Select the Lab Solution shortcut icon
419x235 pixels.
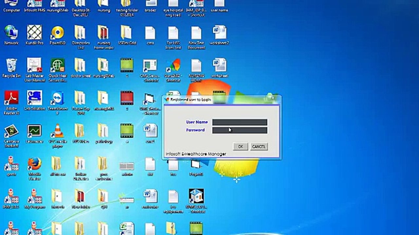pos(34,100)
